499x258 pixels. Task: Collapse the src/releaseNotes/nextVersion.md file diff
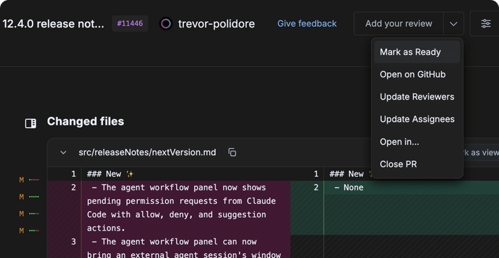coord(63,153)
